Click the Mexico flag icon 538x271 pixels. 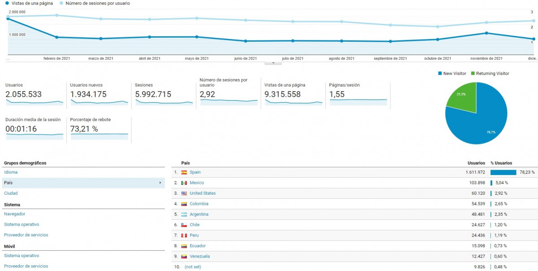[184, 183]
